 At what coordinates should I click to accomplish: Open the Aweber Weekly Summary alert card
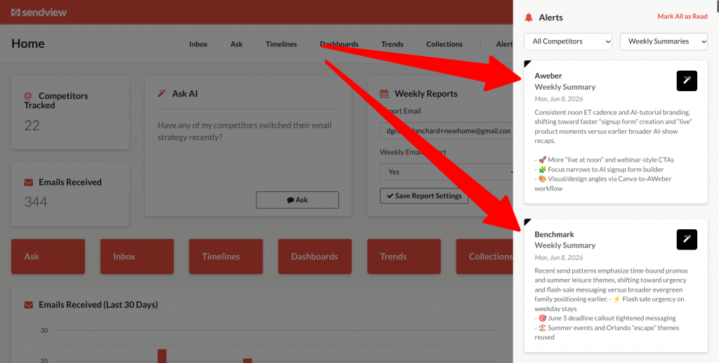coord(616,132)
